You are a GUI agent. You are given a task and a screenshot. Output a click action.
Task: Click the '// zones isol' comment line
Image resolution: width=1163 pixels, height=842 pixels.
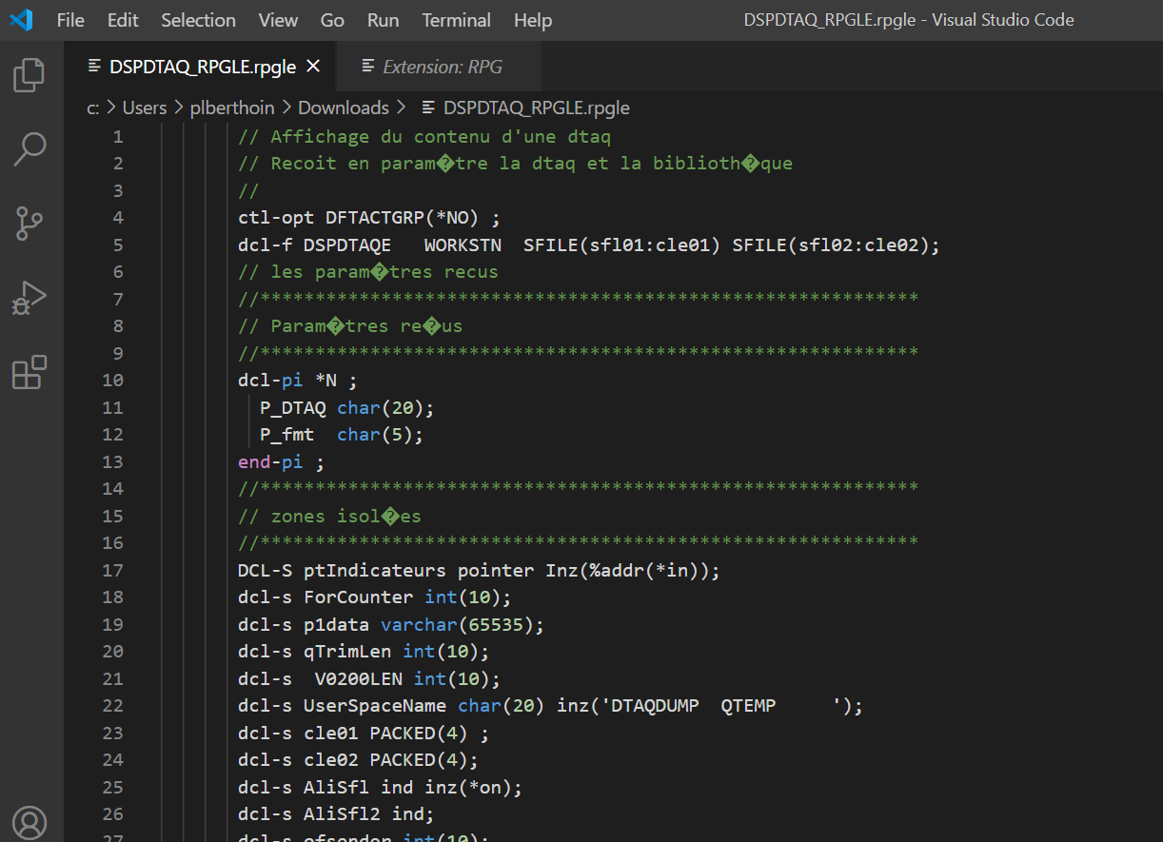pos(329,517)
